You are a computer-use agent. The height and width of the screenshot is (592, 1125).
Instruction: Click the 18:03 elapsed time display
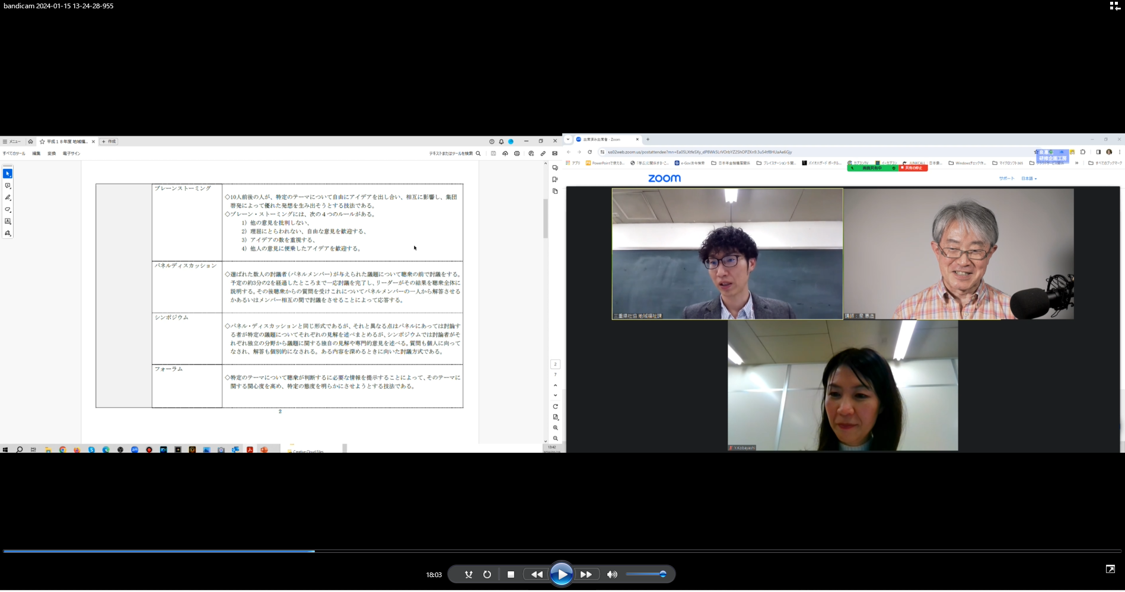(x=434, y=575)
